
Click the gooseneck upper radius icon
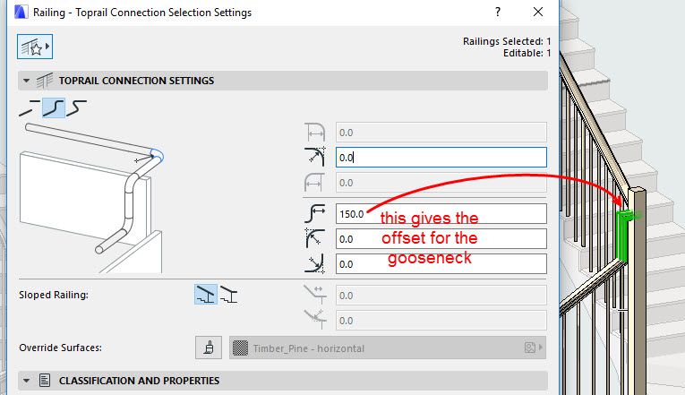pyautogui.click(x=315, y=239)
